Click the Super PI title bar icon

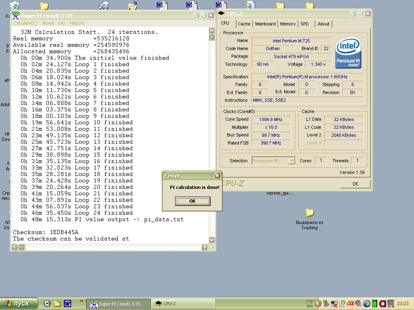pyautogui.click(x=16, y=15)
